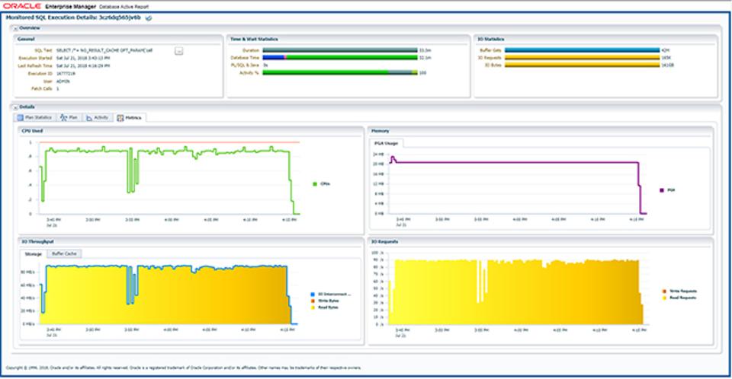The height and width of the screenshot is (379, 732).
Task: Select the PGA Usage tab in Memory
Action: (386, 144)
